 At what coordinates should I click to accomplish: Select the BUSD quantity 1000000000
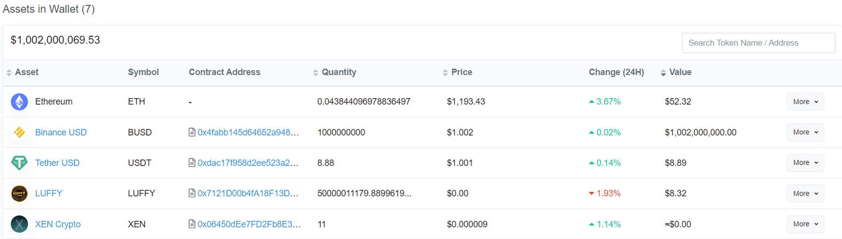tap(341, 132)
